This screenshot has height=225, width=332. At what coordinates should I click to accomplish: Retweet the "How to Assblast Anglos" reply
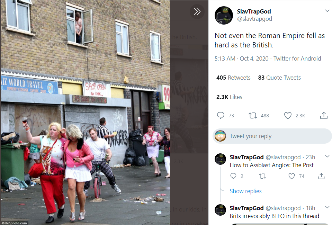tap(262, 176)
